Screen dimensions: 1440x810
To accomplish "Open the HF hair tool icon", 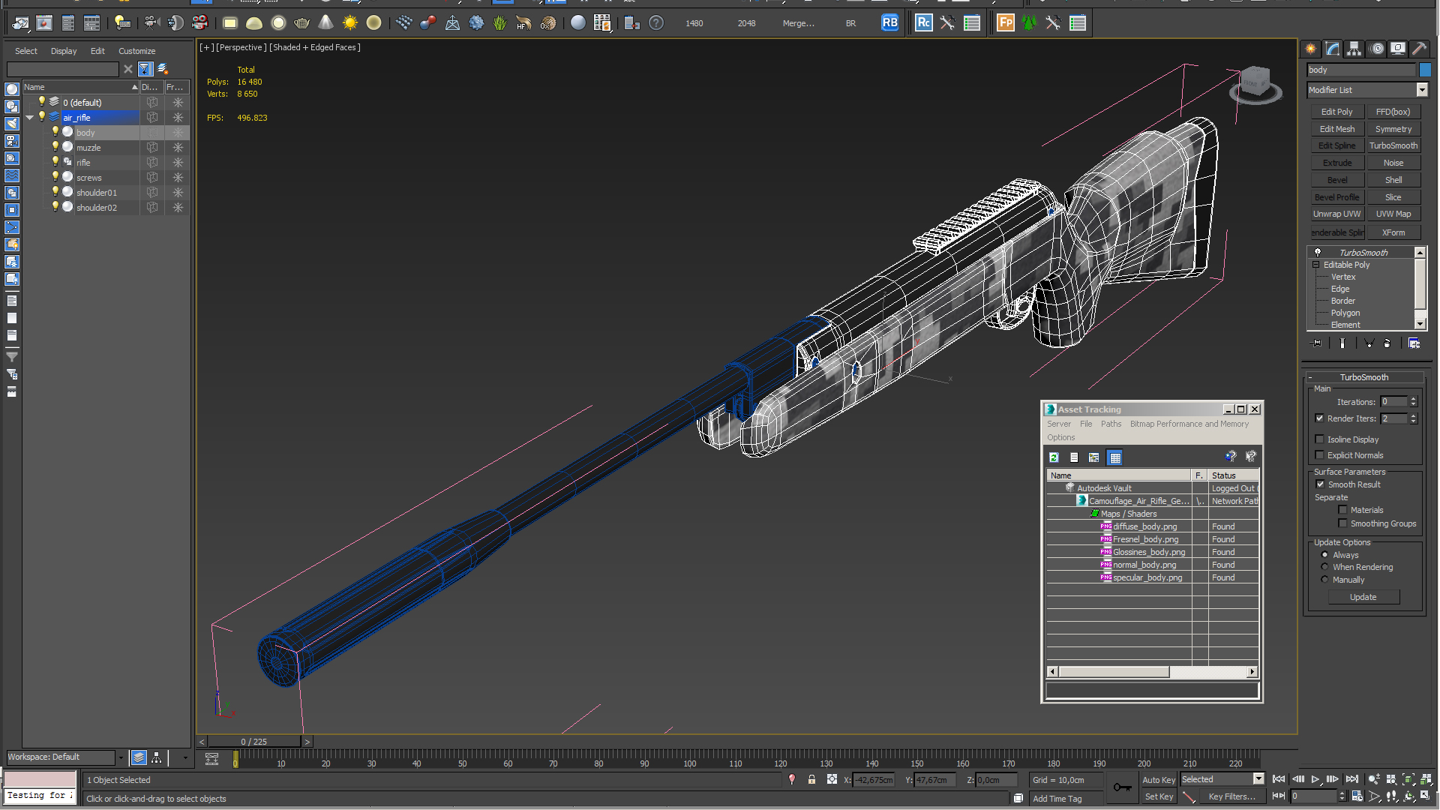I will click(524, 23).
